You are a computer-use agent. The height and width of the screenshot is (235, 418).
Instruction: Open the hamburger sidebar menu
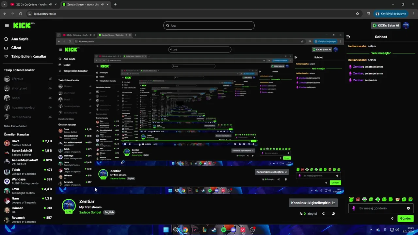pos(7,25)
